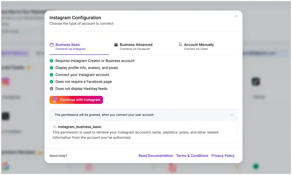Collapse the permissions panel via its chevron
Screen dimensions: 292x175
(232, 115)
